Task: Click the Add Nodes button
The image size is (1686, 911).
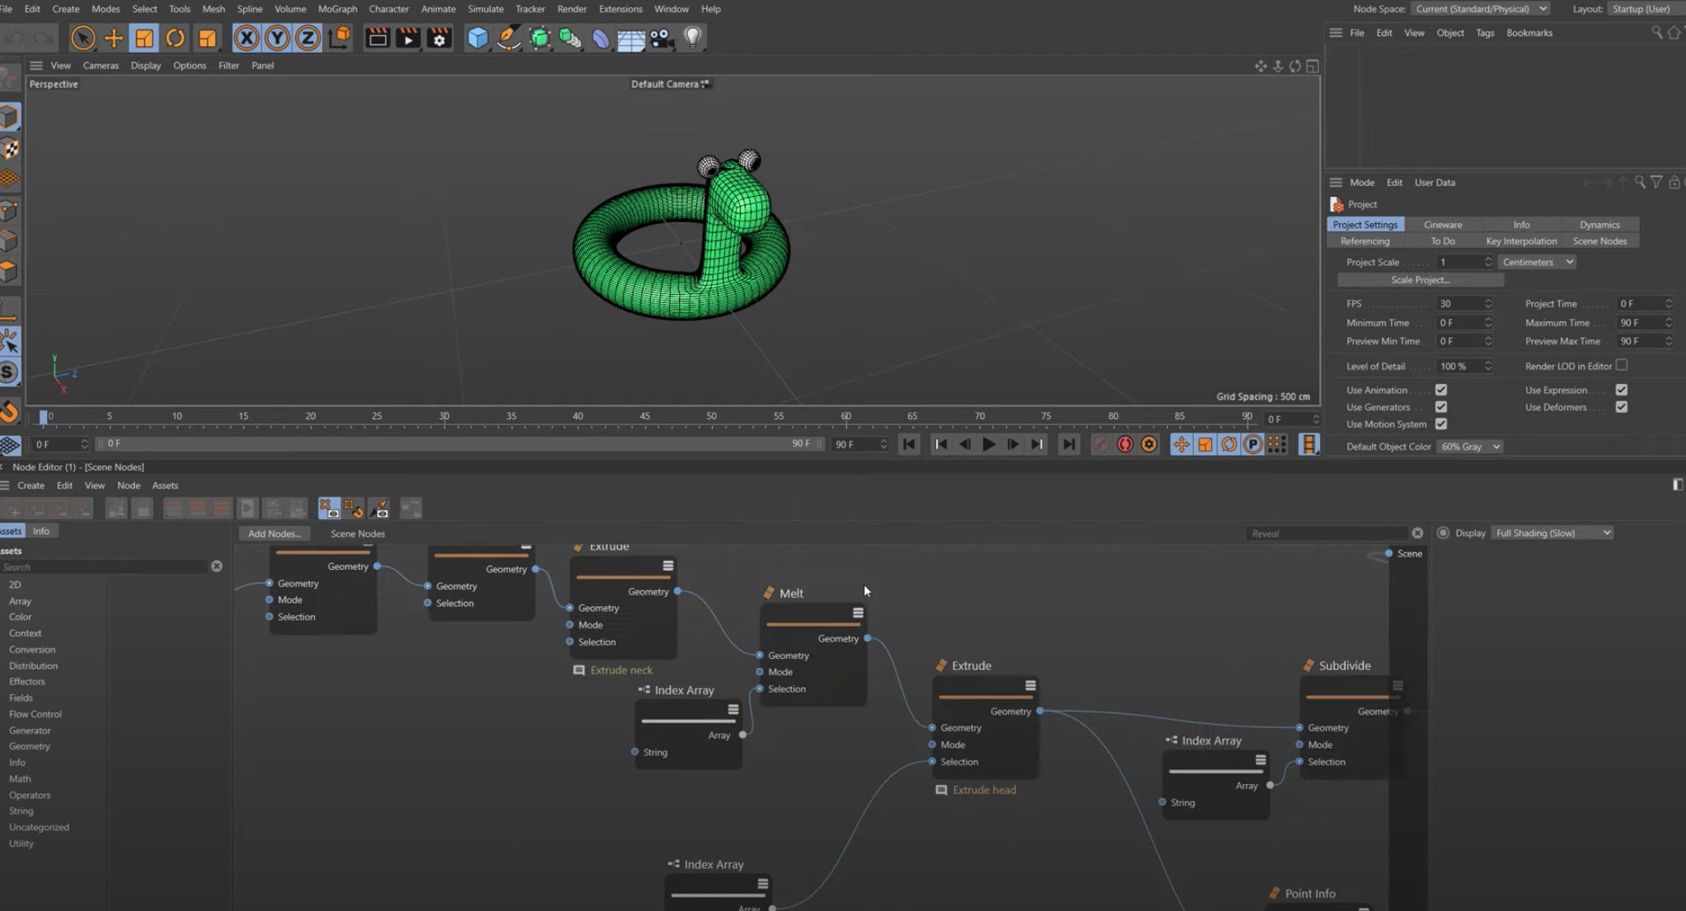Action: pos(273,533)
